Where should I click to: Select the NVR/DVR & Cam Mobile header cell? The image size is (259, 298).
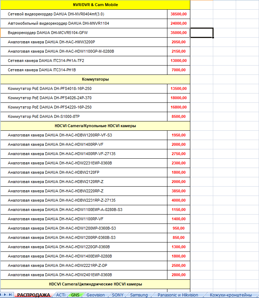pos(95,5)
